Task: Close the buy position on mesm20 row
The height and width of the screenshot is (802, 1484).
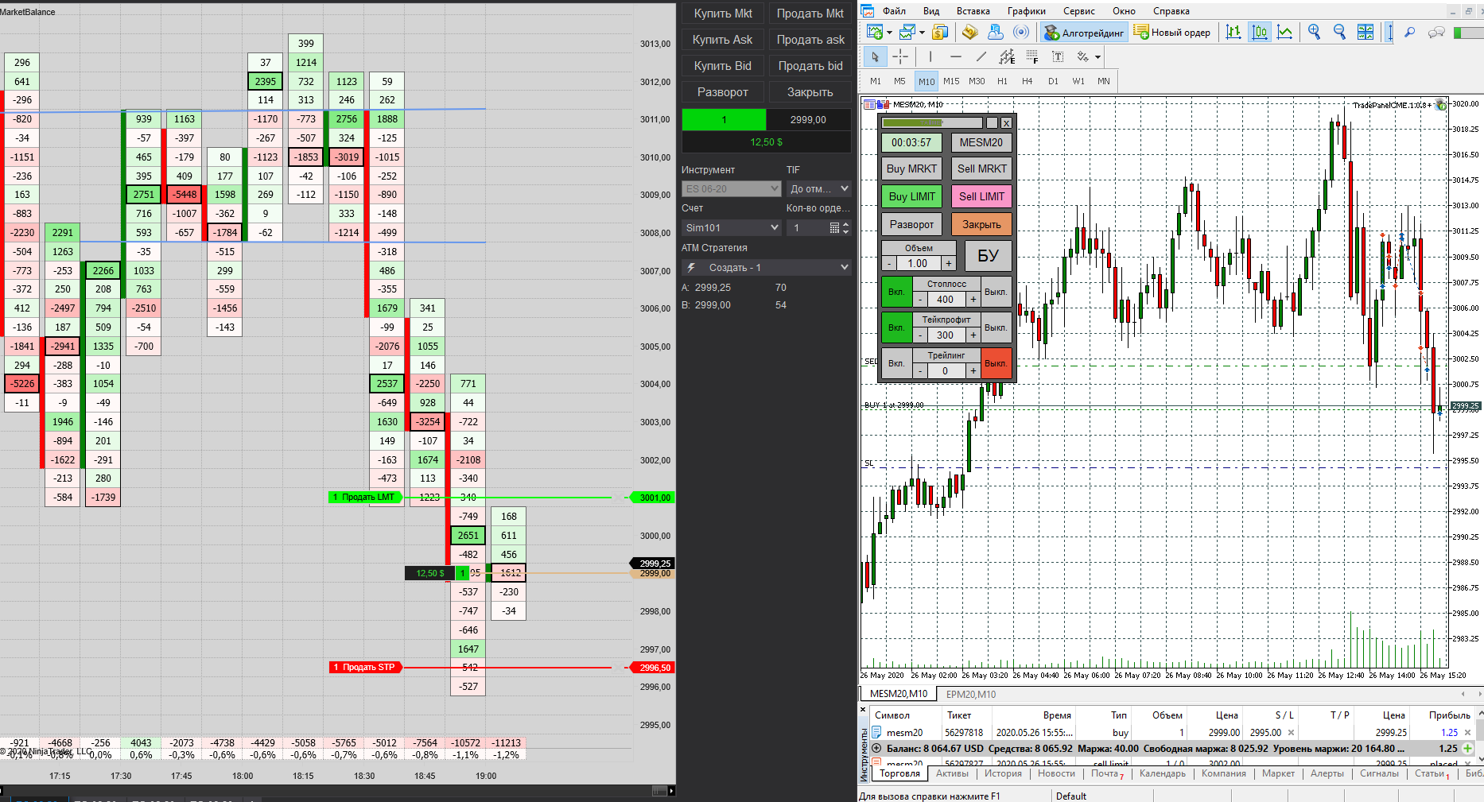Action: tap(1467, 733)
